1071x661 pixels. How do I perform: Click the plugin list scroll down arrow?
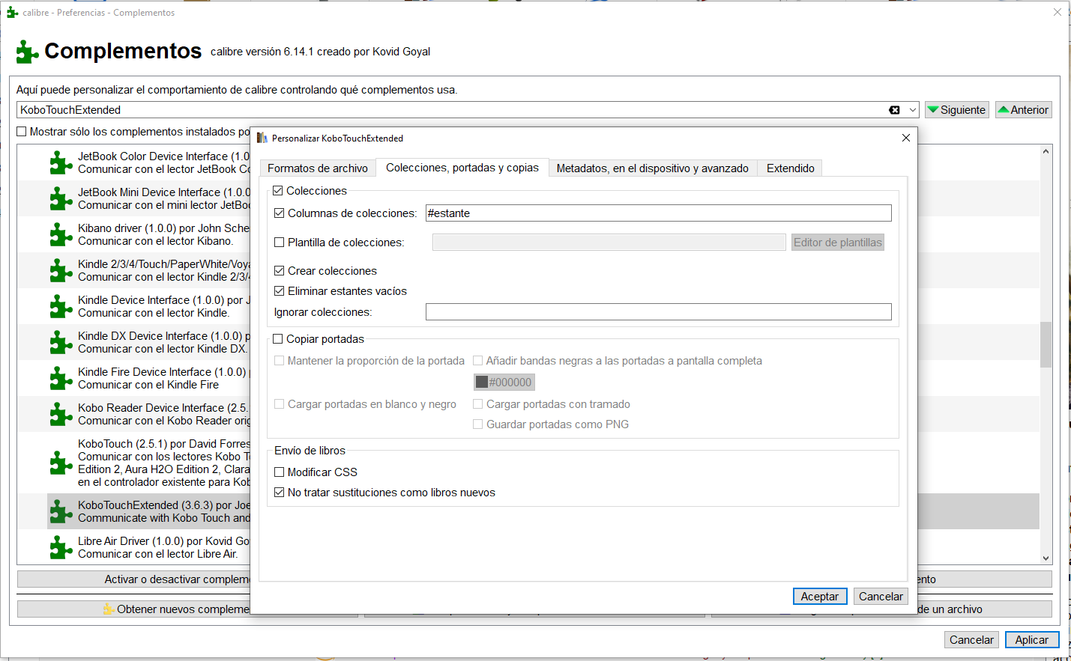point(1046,558)
